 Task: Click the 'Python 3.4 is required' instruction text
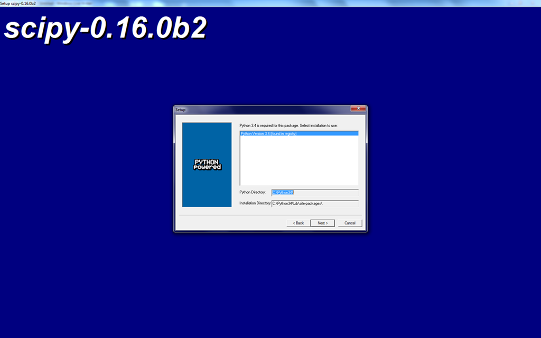click(288, 125)
